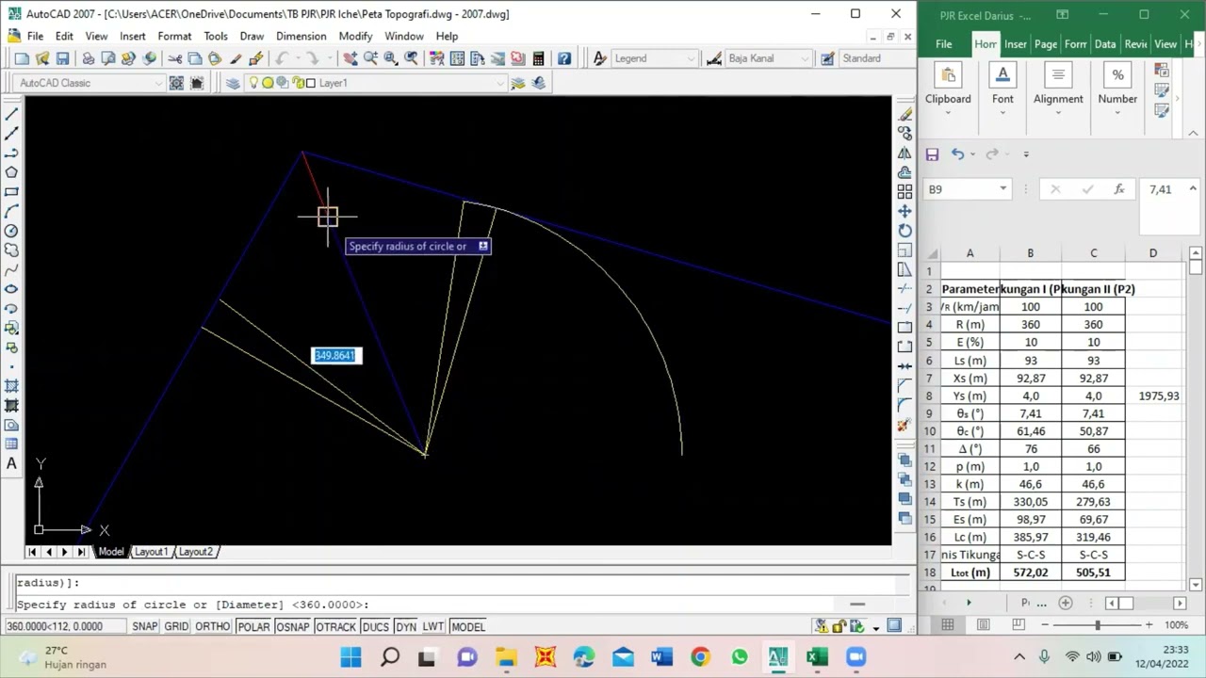The height and width of the screenshot is (678, 1206).
Task: Select the Ellipse draw tool
Action: [11, 289]
